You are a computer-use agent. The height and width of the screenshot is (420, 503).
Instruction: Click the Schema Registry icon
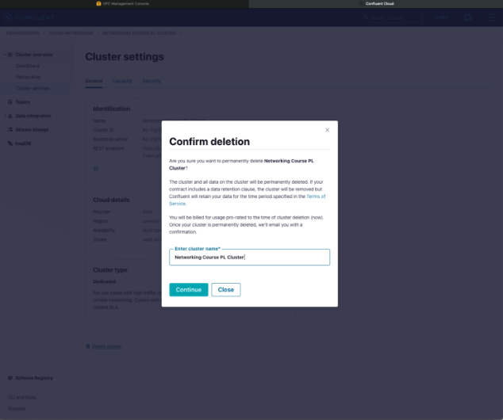10,378
